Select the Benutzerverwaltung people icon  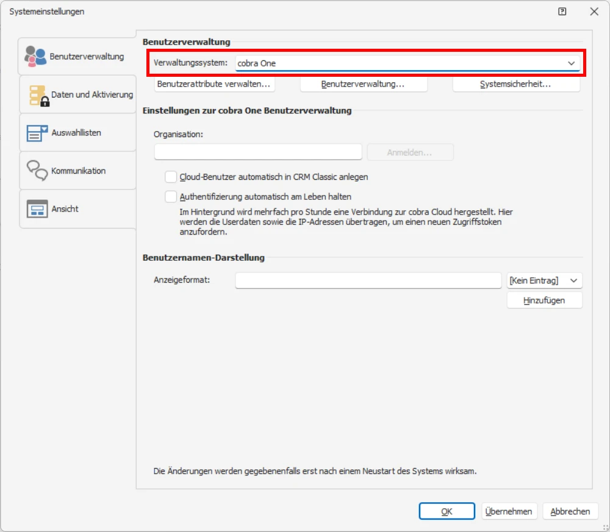pos(37,55)
